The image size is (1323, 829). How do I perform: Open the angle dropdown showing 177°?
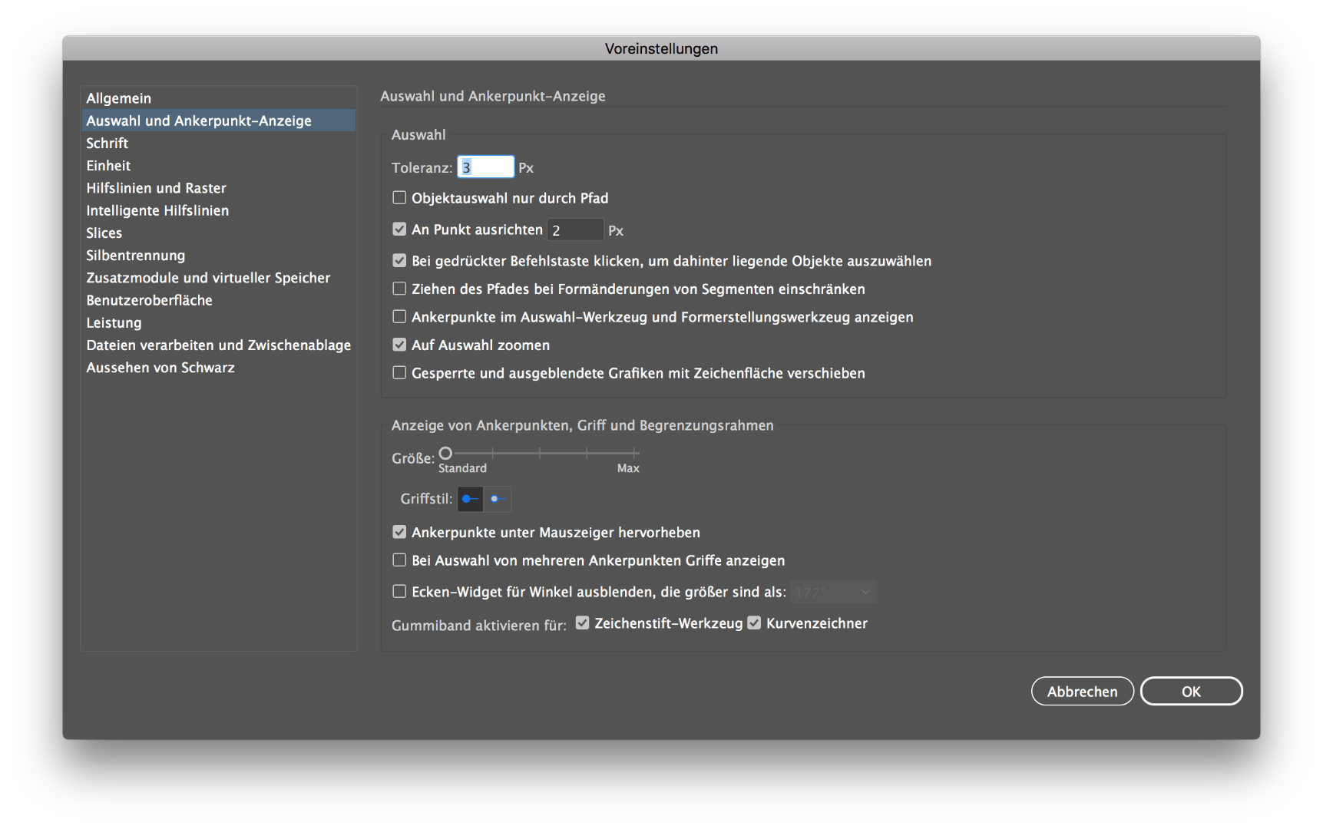(x=834, y=592)
